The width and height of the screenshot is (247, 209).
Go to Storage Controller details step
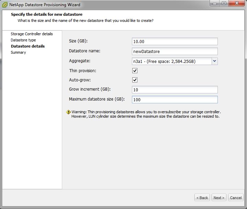click(x=32, y=34)
